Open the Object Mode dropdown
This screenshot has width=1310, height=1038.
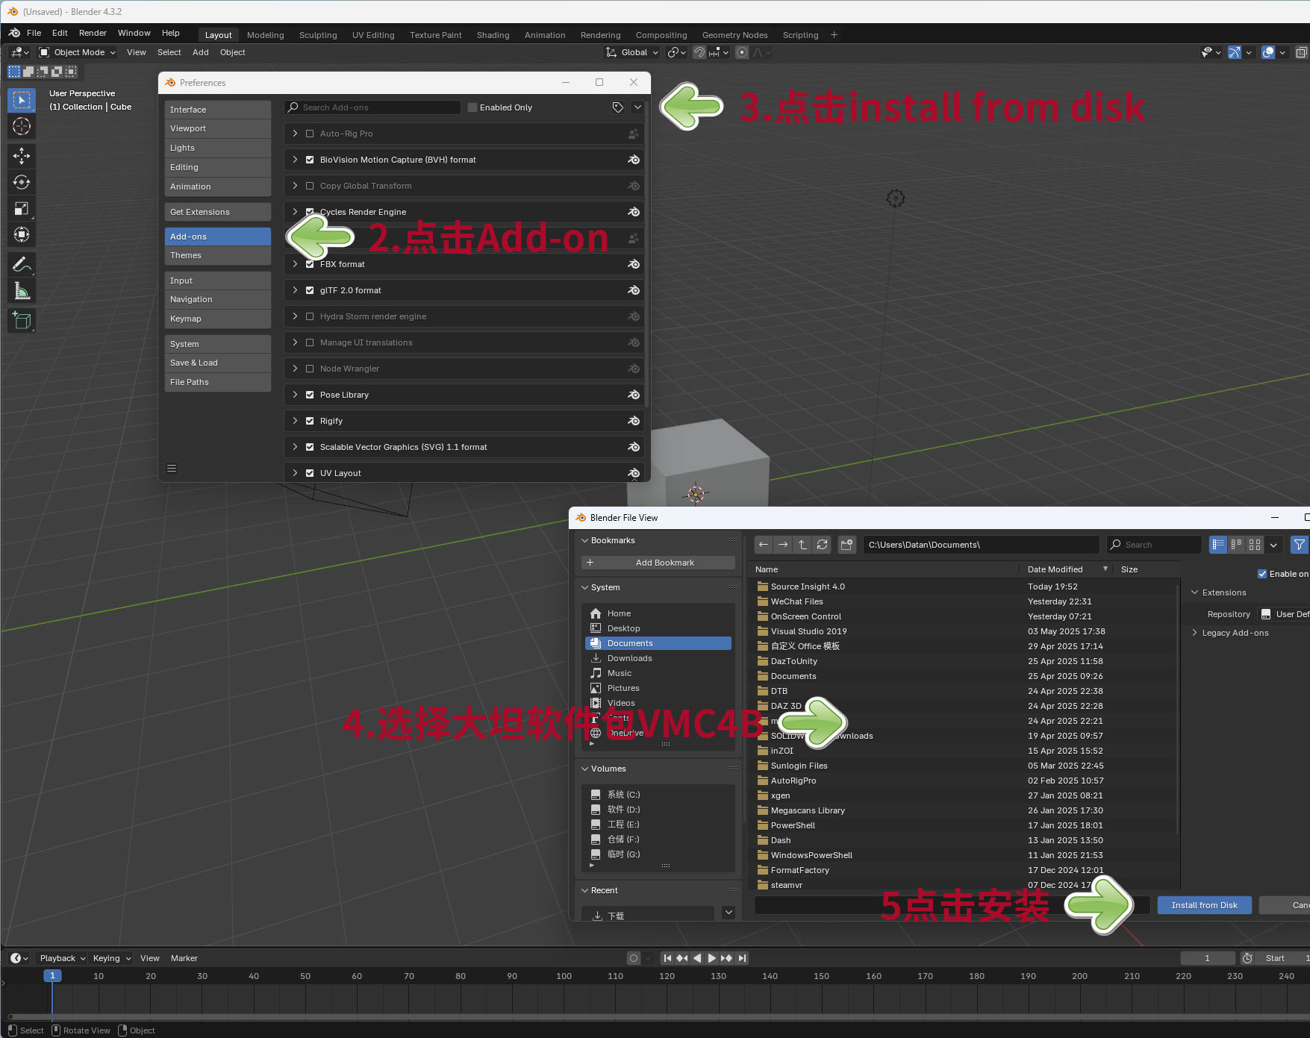[78, 52]
